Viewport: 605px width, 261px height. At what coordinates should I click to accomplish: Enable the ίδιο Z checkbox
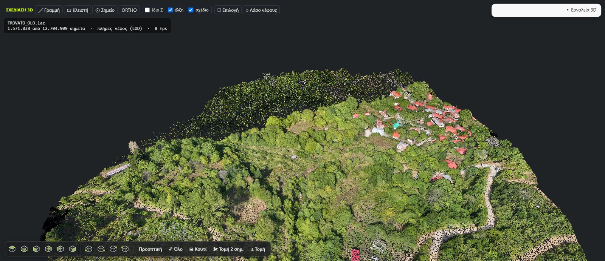147,10
